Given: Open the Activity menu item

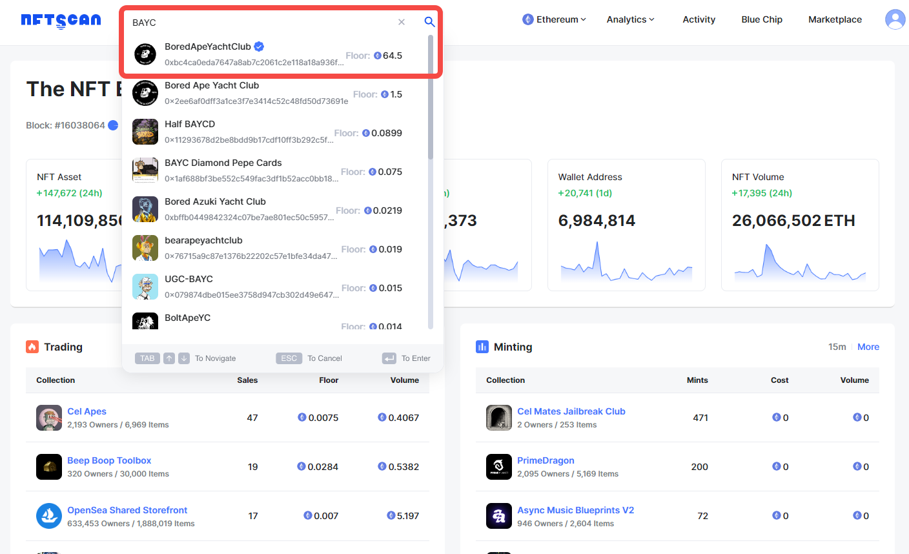Looking at the screenshot, I should tap(699, 19).
